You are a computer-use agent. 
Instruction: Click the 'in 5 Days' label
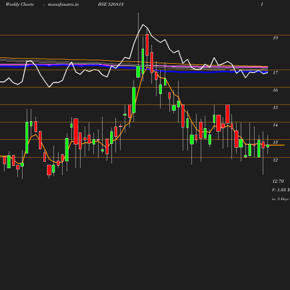(x=280, y=199)
